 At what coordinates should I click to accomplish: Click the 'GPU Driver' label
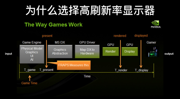coord(87,42)
